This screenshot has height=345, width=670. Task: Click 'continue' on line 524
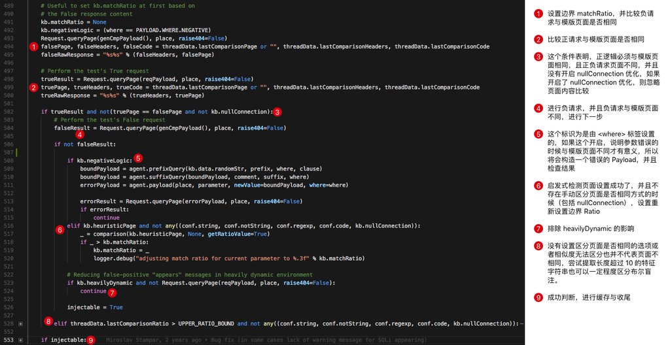click(x=93, y=291)
